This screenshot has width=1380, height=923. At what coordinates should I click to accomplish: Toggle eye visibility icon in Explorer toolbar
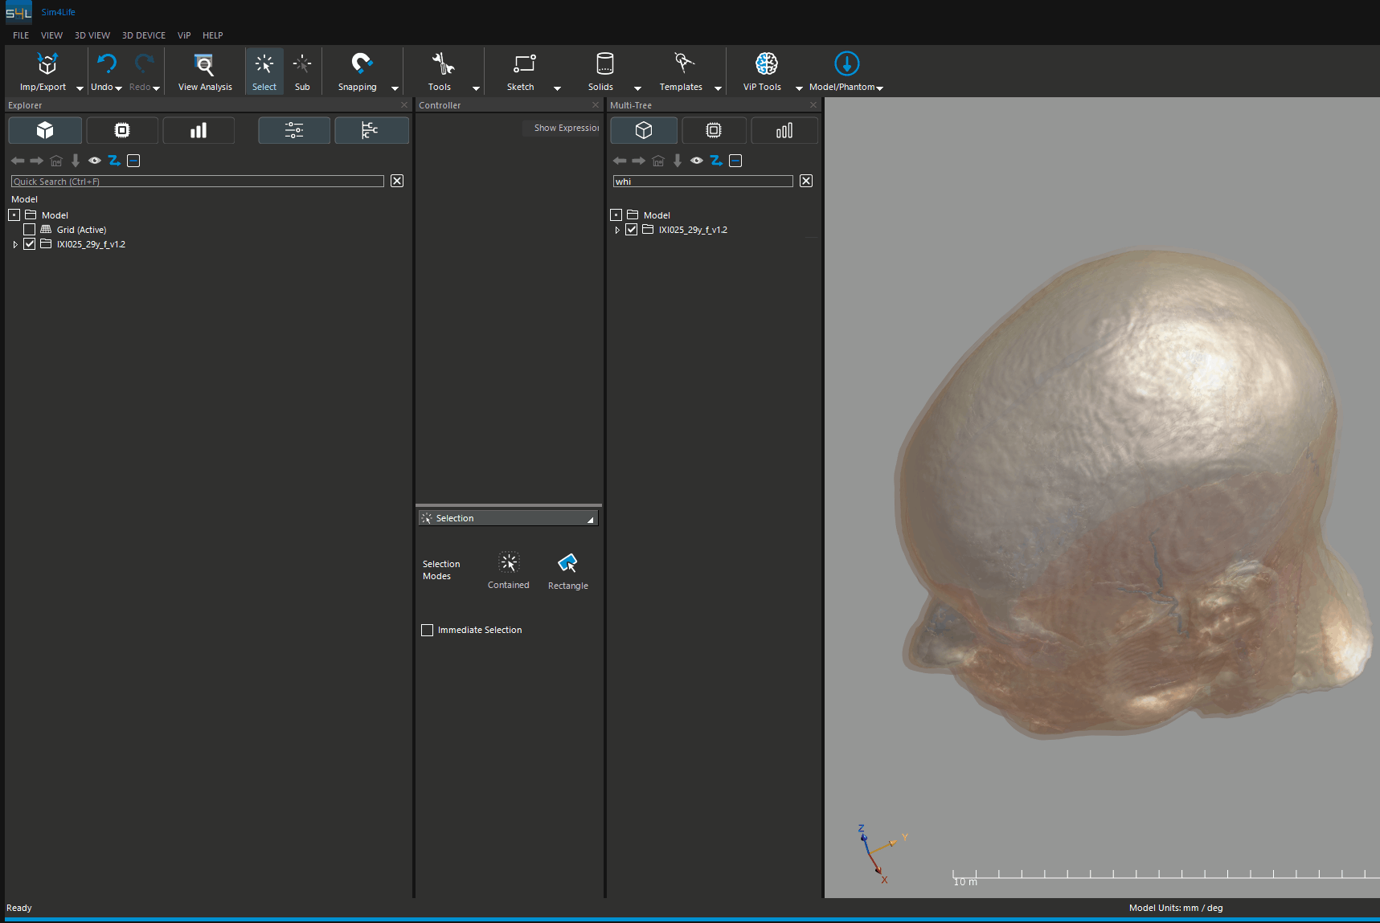pyautogui.click(x=95, y=161)
